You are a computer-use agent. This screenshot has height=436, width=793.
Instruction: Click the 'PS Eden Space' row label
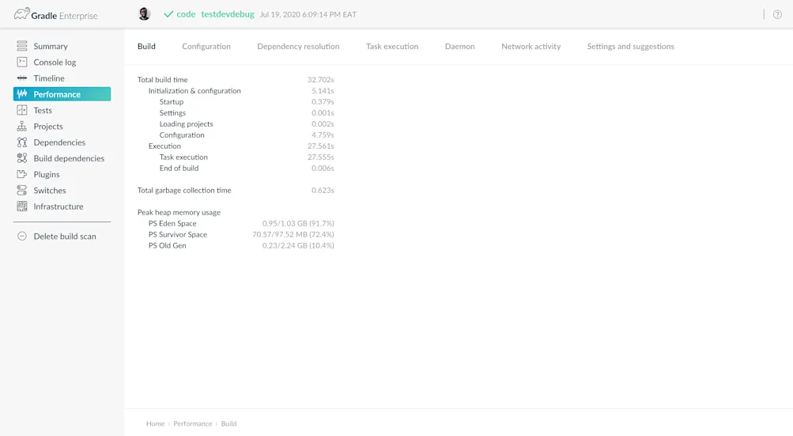[x=172, y=223]
